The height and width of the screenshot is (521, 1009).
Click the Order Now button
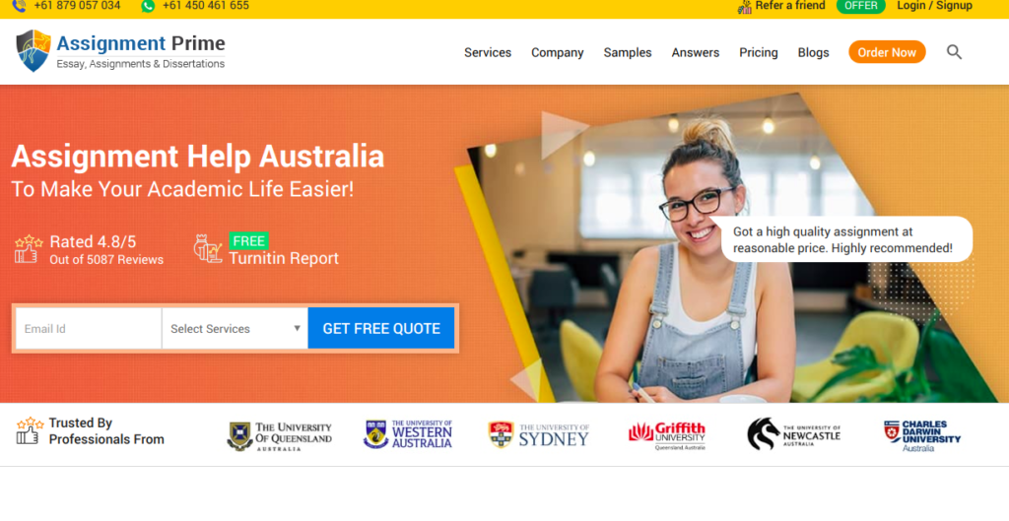click(x=887, y=52)
